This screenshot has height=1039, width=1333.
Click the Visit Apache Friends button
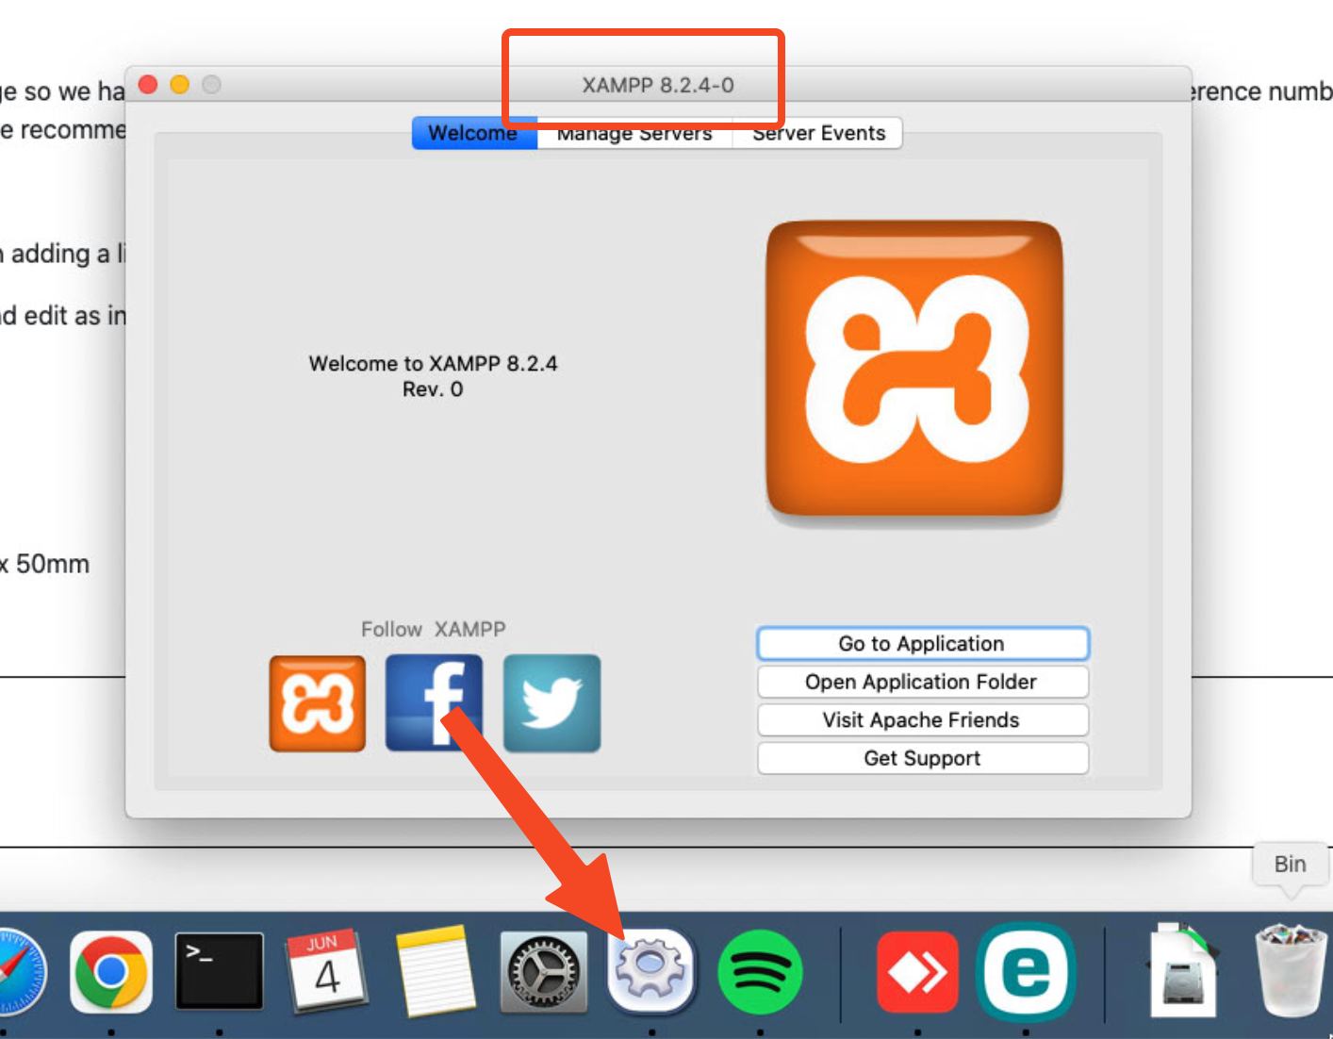922,720
